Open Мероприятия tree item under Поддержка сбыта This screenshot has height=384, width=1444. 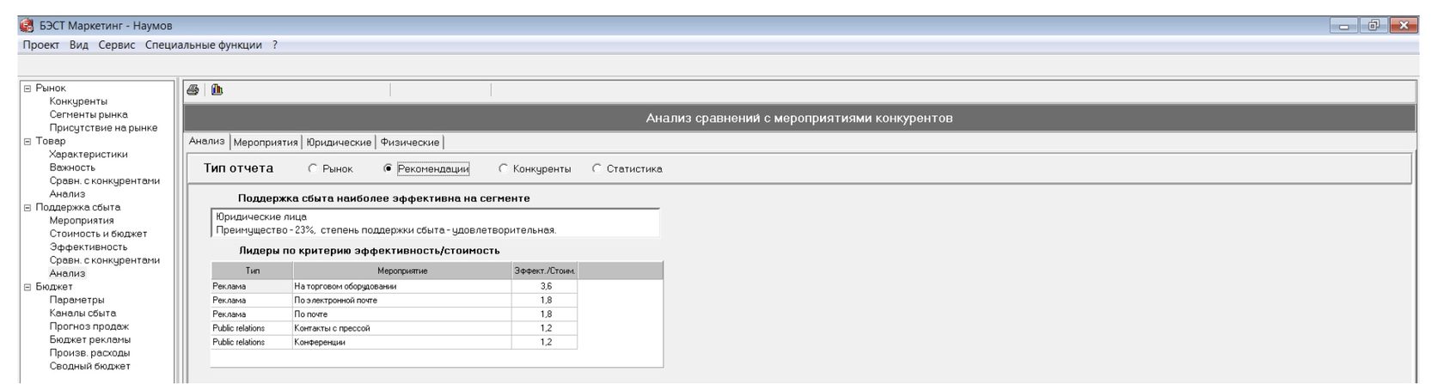(82, 221)
